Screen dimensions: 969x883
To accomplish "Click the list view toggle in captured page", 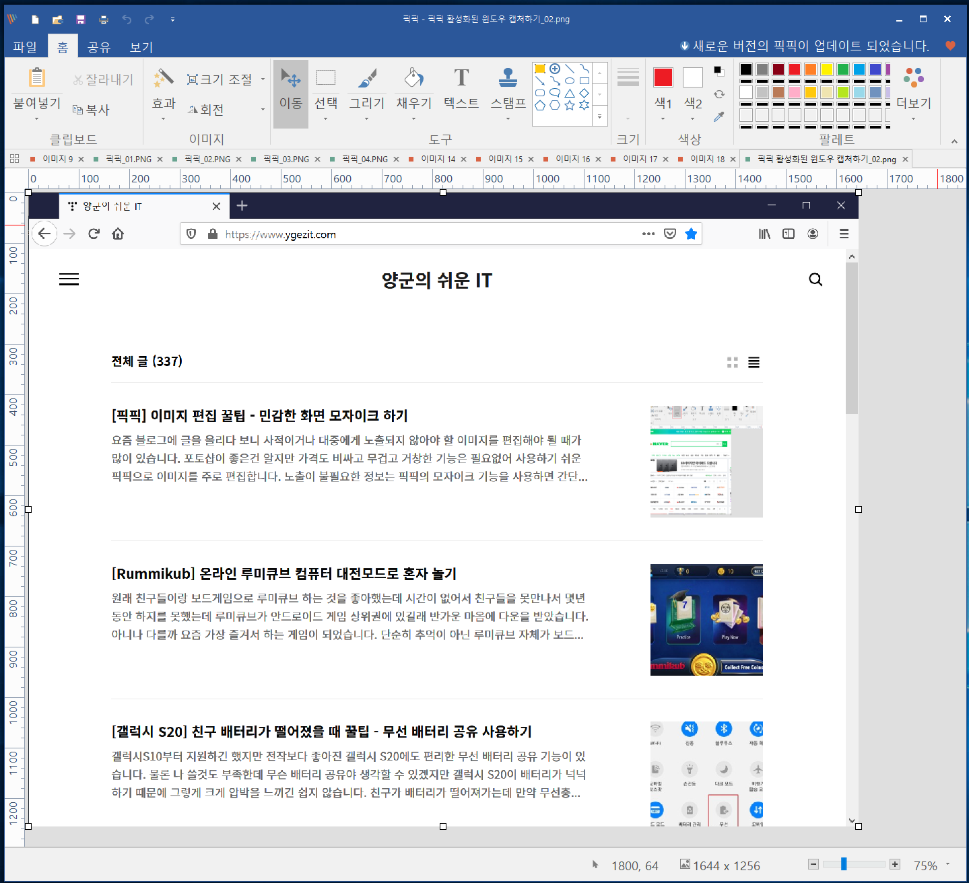I will coord(754,363).
